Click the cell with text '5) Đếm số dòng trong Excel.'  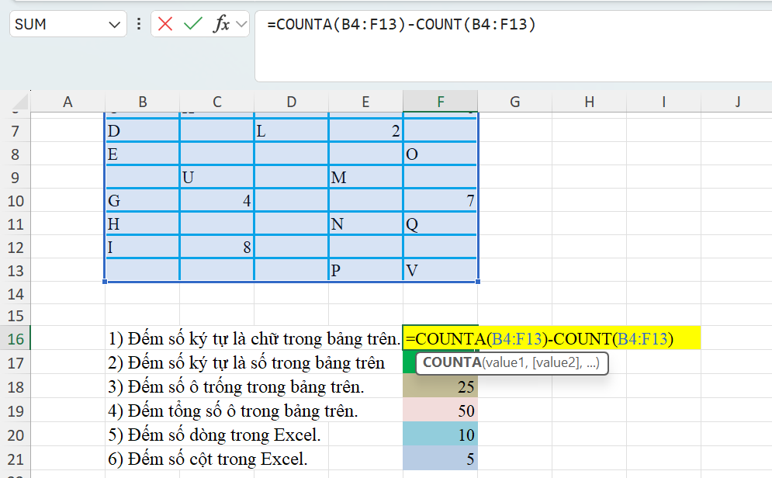click(214, 435)
